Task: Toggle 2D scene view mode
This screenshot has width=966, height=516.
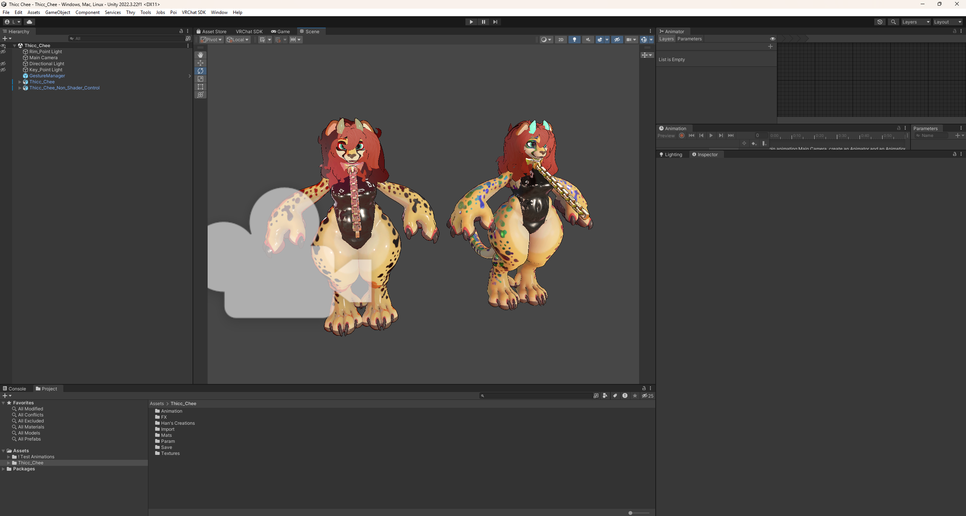Action: [561, 40]
